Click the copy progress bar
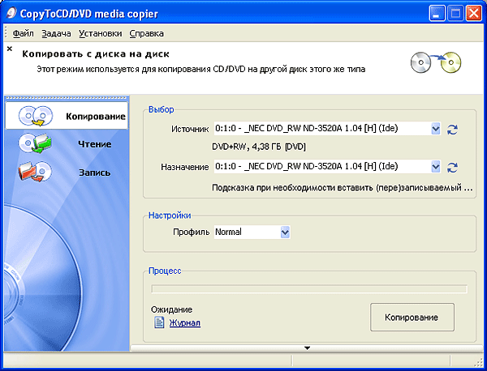The height and width of the screenshot is (371, 487). tap(309, 289)
